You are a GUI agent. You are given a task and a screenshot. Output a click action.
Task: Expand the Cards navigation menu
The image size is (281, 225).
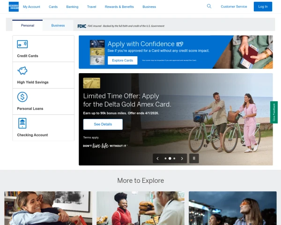click(53, 7)
